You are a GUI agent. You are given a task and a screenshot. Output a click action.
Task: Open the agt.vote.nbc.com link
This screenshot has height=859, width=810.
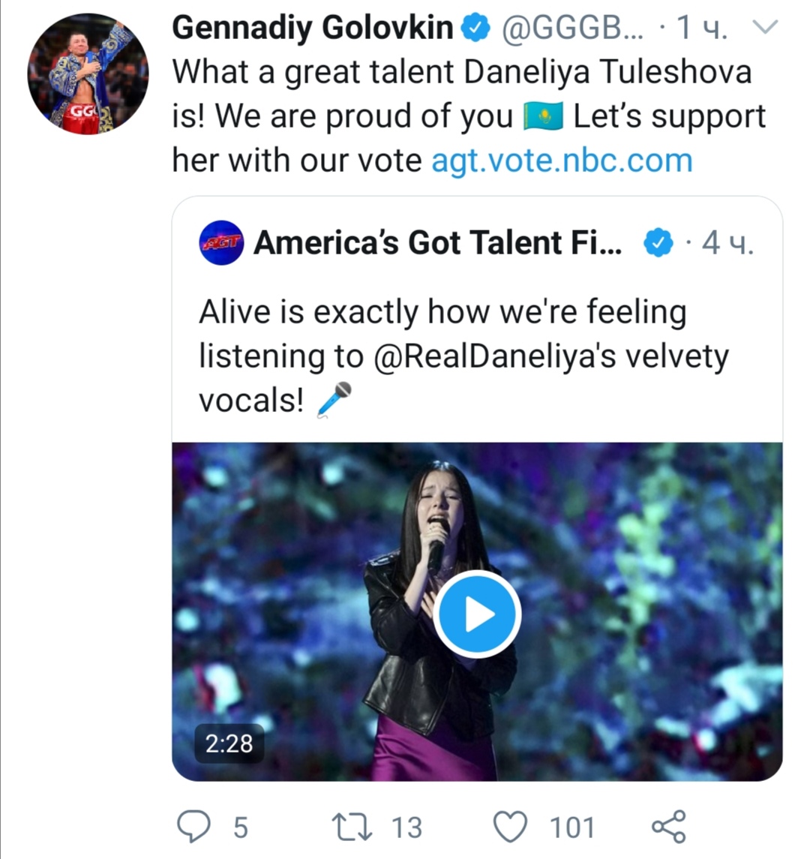(562, 161)
